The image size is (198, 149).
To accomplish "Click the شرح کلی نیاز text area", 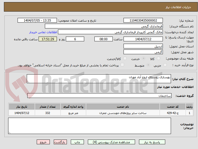I will 99,79.
